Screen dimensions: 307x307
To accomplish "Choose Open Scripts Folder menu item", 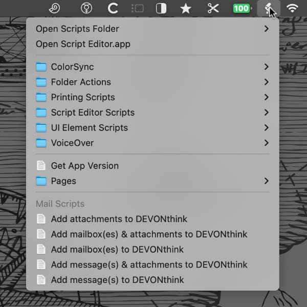I will point(152,29).
